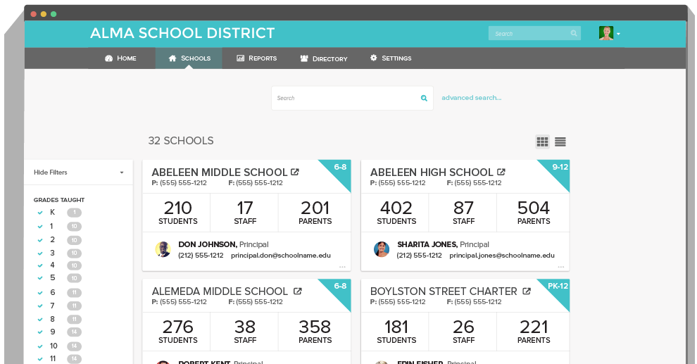Toggle the grade 6 filter checkbox
The image size is (697, 364).
click(40, 293)
